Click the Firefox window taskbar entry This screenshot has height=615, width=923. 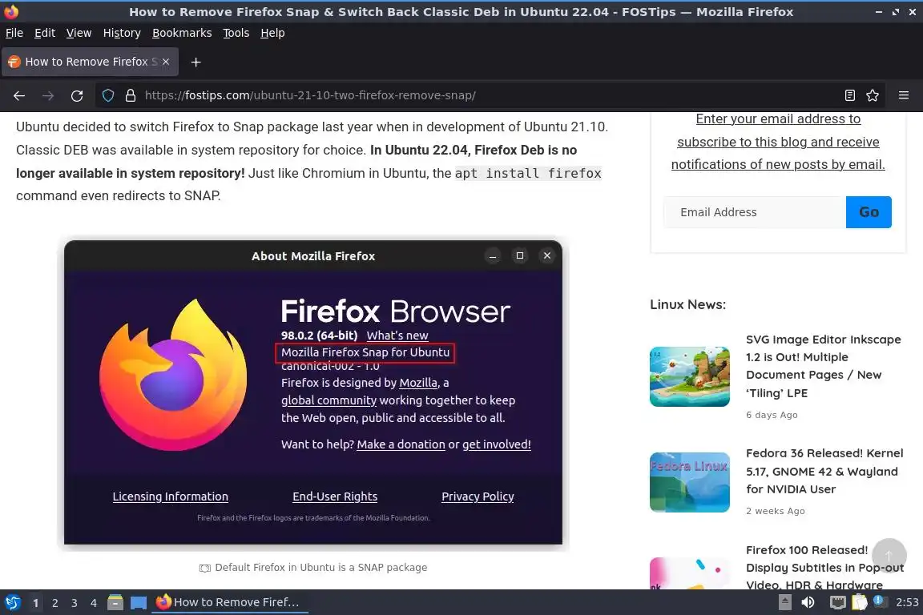(x=230, y=602)
